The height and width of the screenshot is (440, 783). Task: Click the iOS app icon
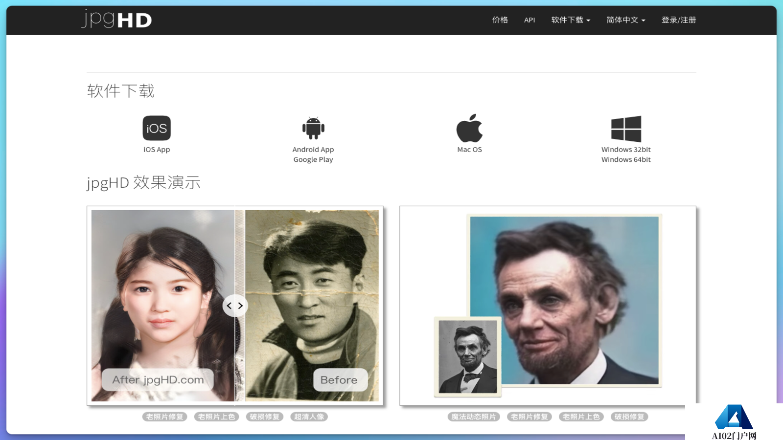point(157,128)
